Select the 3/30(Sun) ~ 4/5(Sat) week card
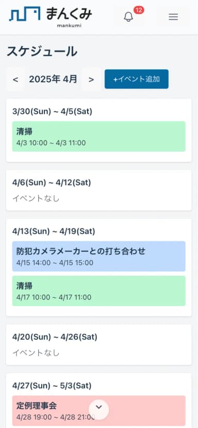 99,130
